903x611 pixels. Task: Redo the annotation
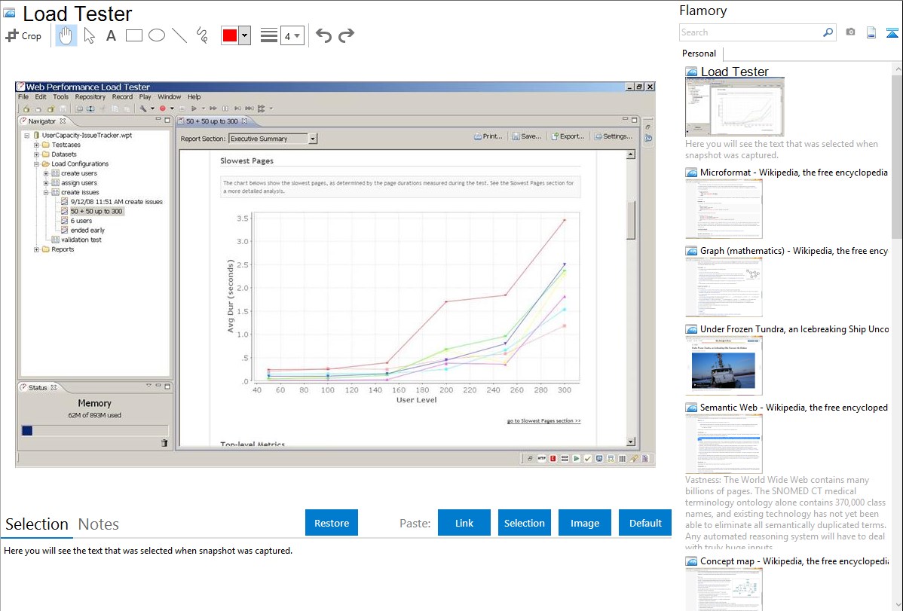[x=346, y=35]
